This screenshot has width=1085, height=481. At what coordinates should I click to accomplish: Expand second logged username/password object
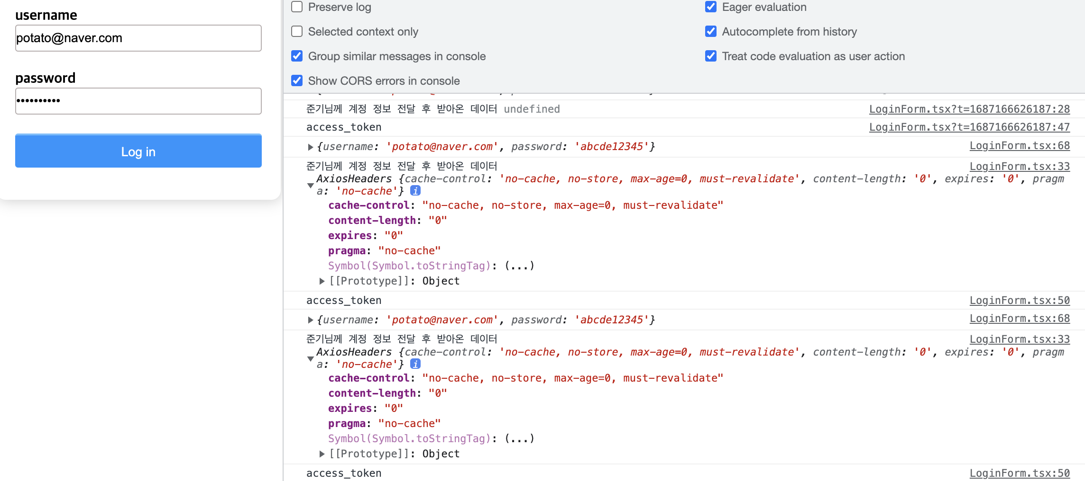(311, 320)
